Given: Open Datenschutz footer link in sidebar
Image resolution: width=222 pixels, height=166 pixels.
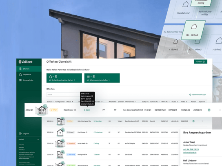Looking at the screenshot, I should click(x=22, y=150).
